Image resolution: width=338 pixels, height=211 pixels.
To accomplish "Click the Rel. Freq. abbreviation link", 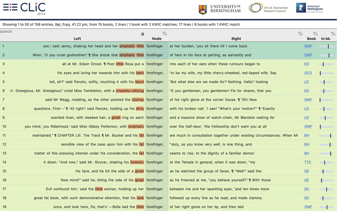I will click(63, 24).
